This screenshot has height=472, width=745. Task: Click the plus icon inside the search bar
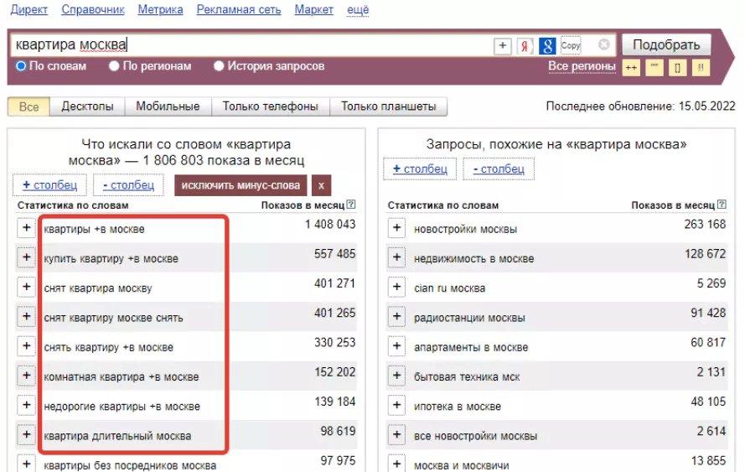pos(503,46)
